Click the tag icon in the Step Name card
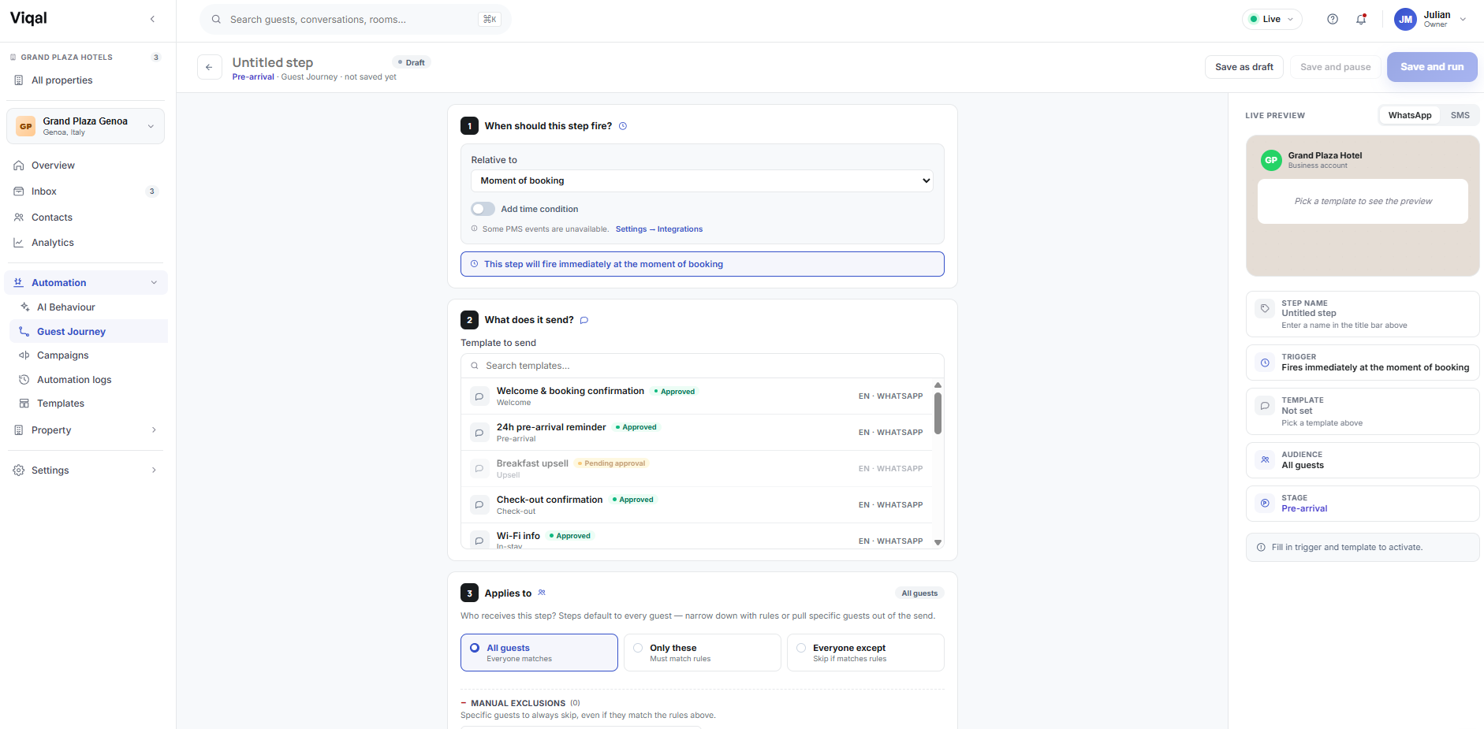The image size is (1484, 729). [1265, 309]
